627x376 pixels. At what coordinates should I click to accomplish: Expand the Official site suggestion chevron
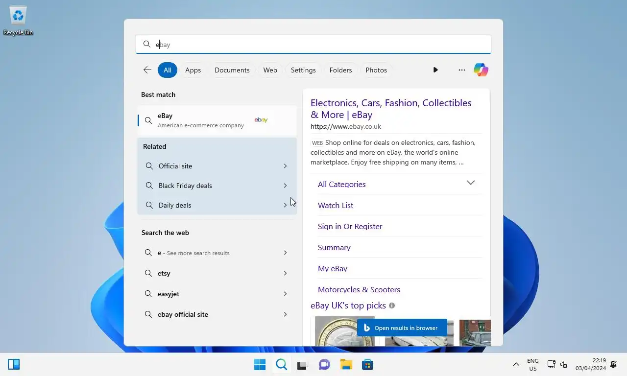tap(285, 166)
